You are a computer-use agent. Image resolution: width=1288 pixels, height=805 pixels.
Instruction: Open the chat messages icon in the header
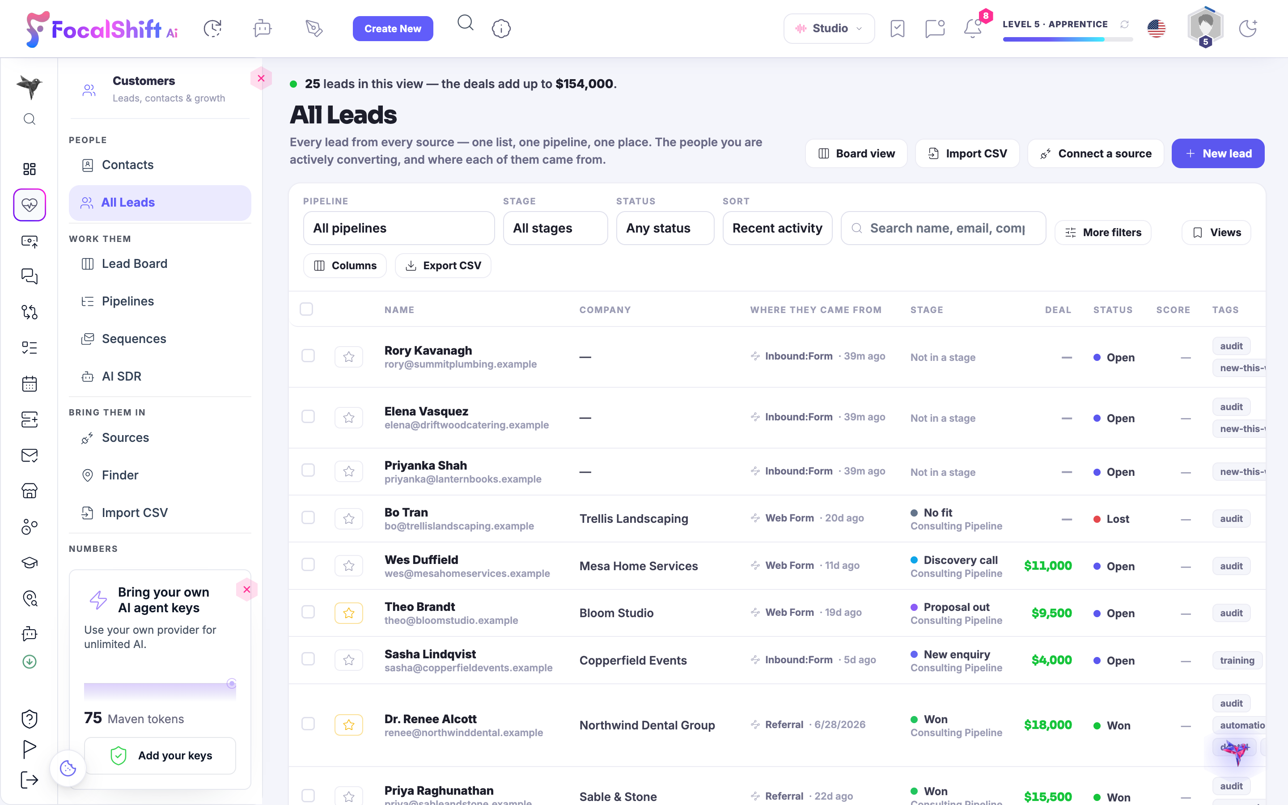(935, 28)
